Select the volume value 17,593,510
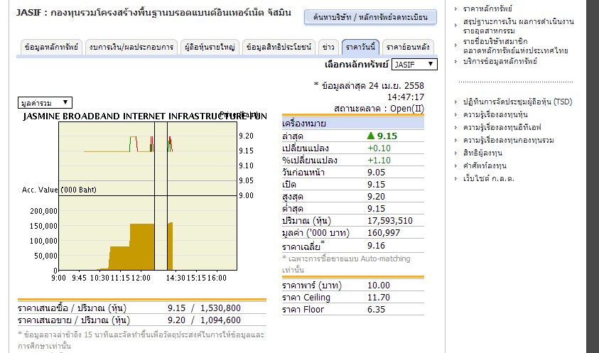 pyautogui.click(x=390, y=221)
